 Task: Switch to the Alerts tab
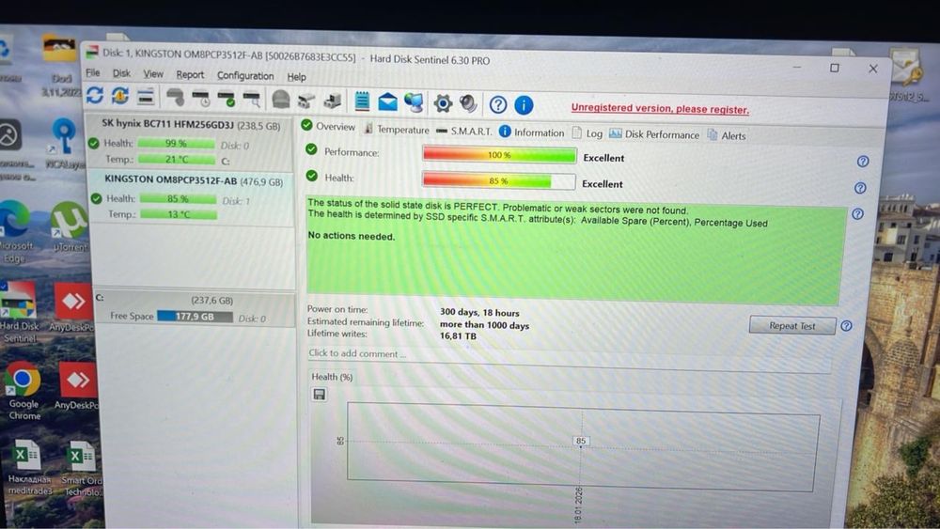(727, 135)
